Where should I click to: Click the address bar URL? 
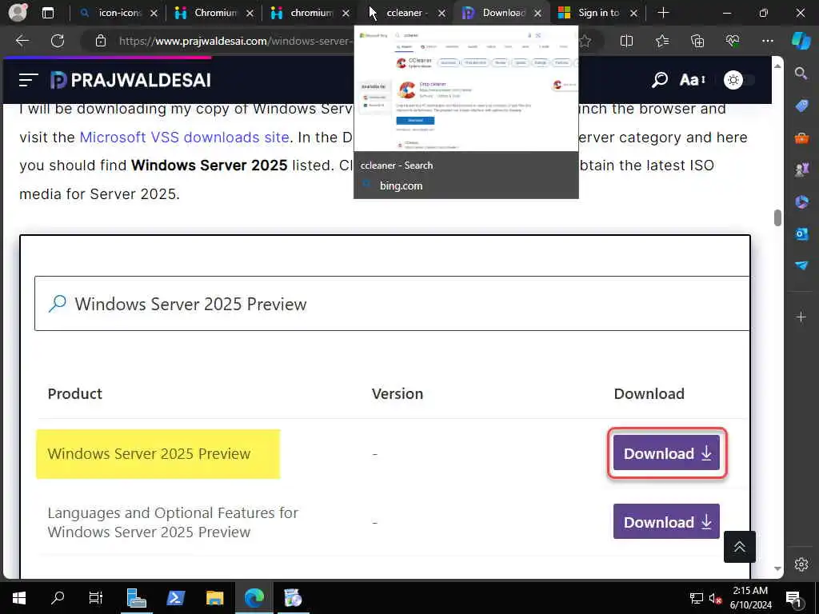235,41
